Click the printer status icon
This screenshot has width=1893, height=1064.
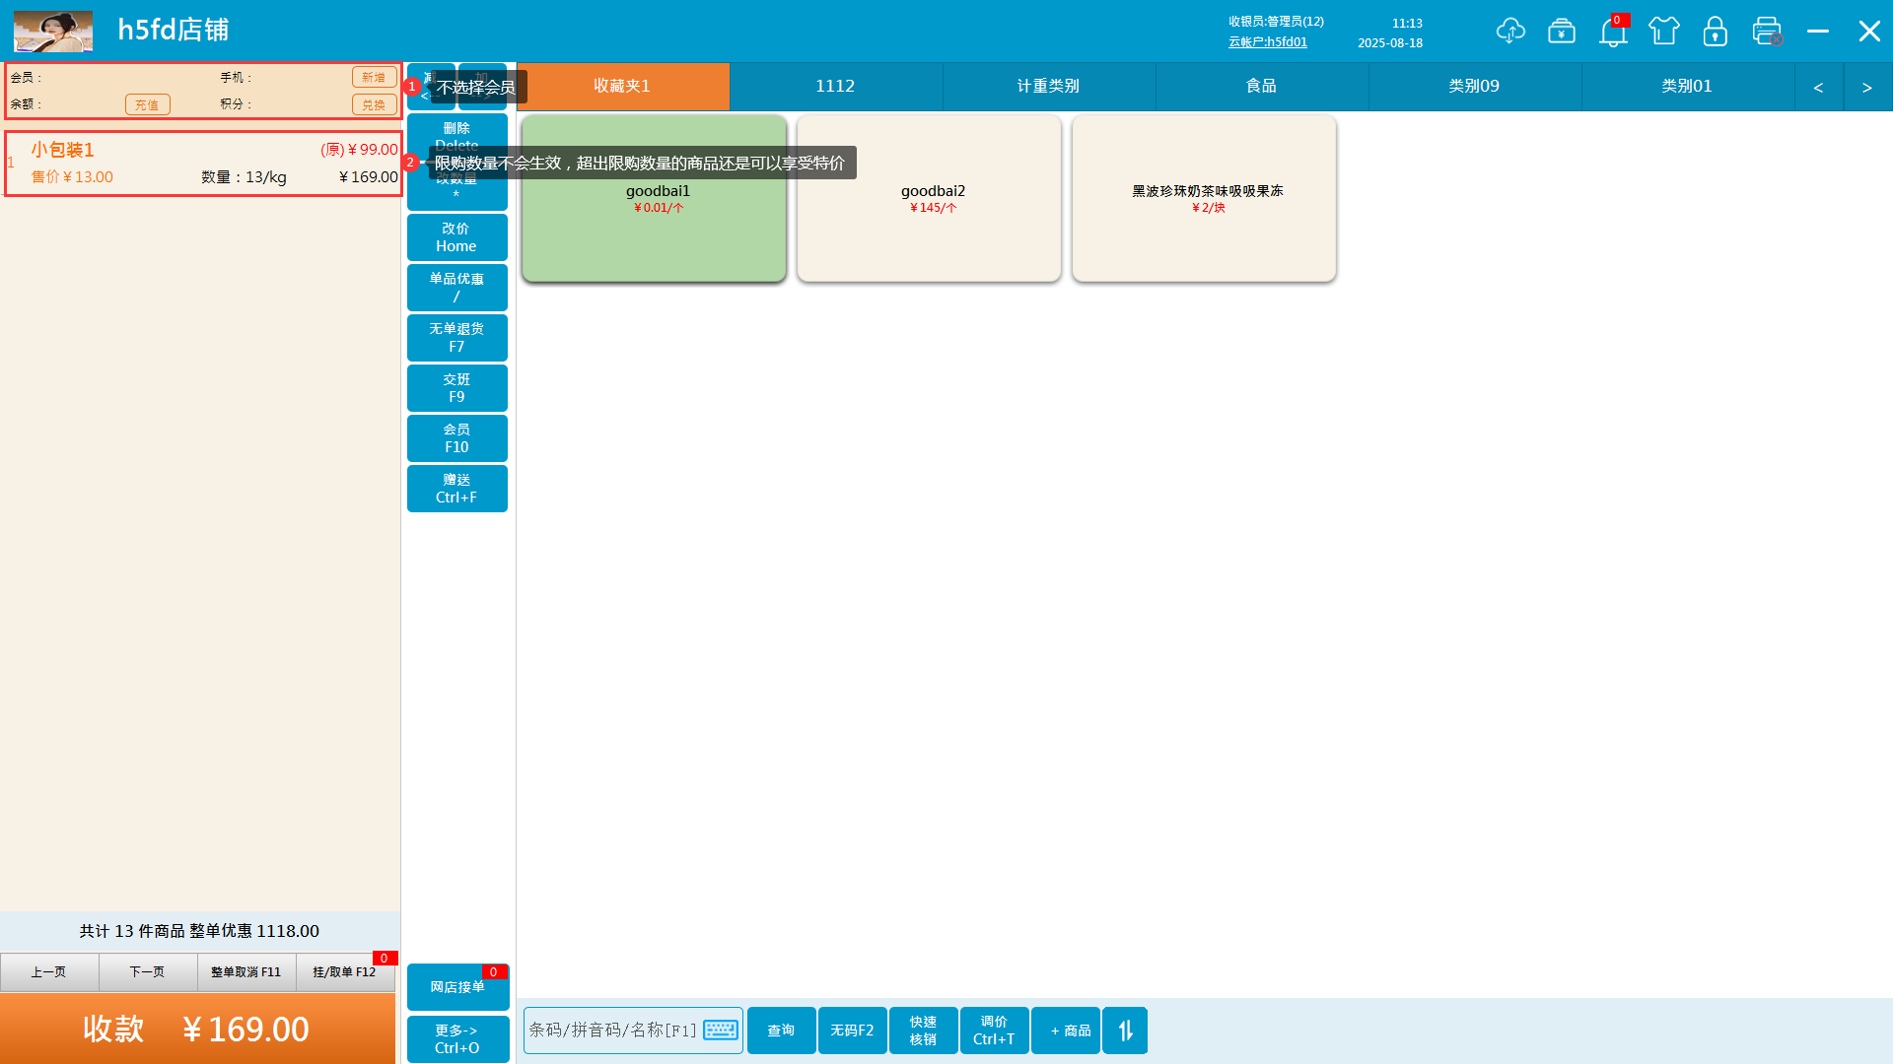(x=1767, y=32)
